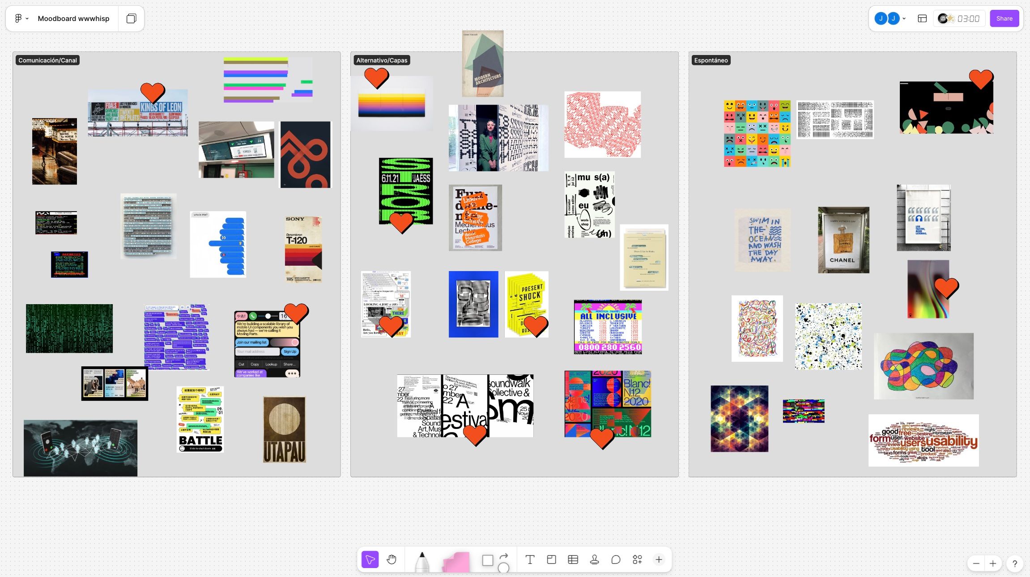
Task: Click the Share button
Action: tap(1004, 18)
